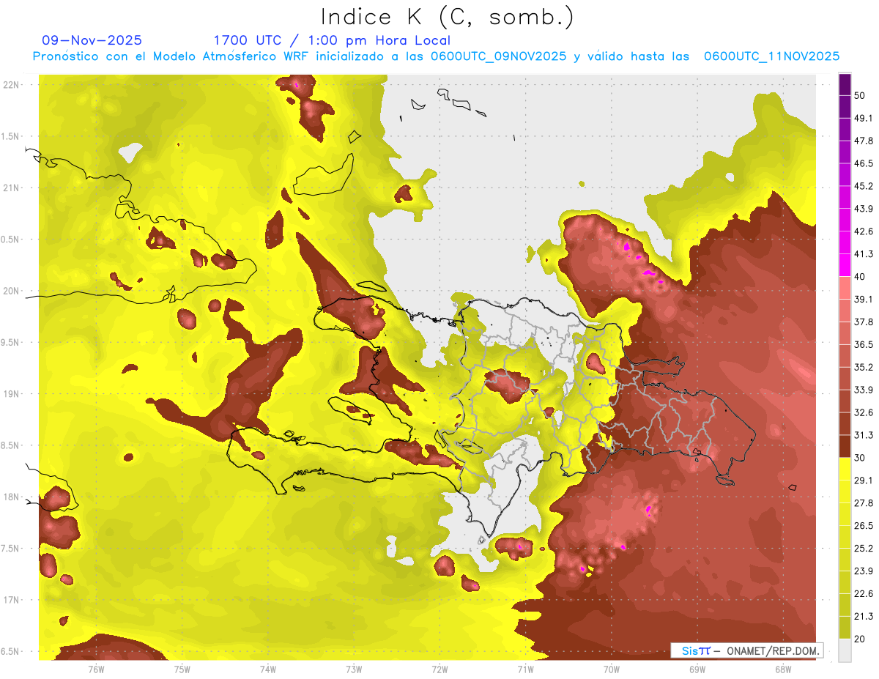Click the colorbar value "50"

pos(860,95)
